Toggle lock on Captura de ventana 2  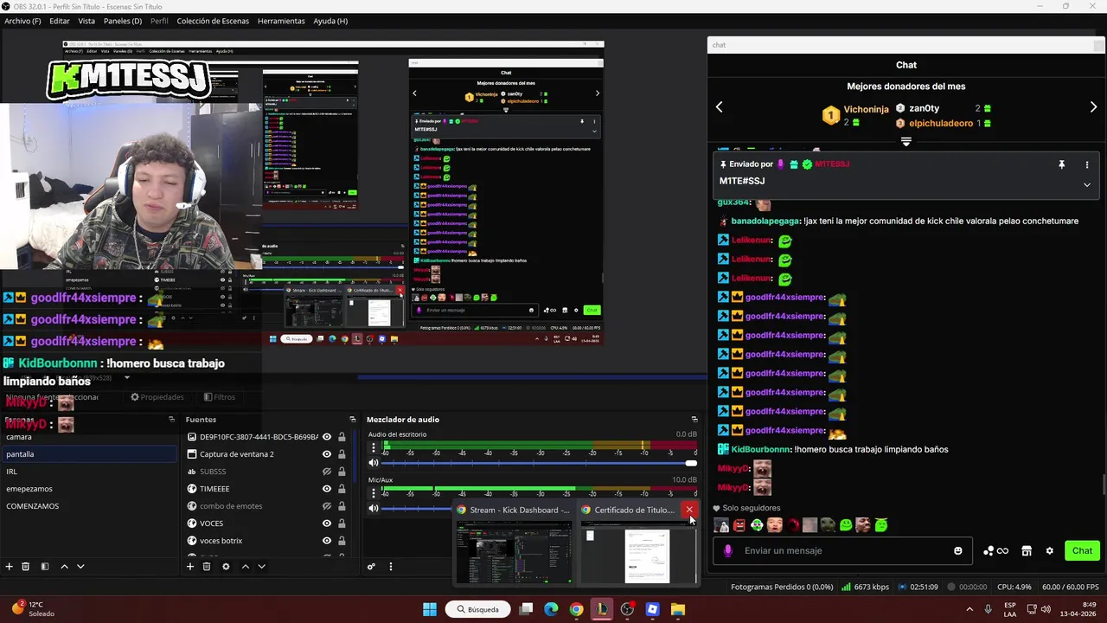342,454
